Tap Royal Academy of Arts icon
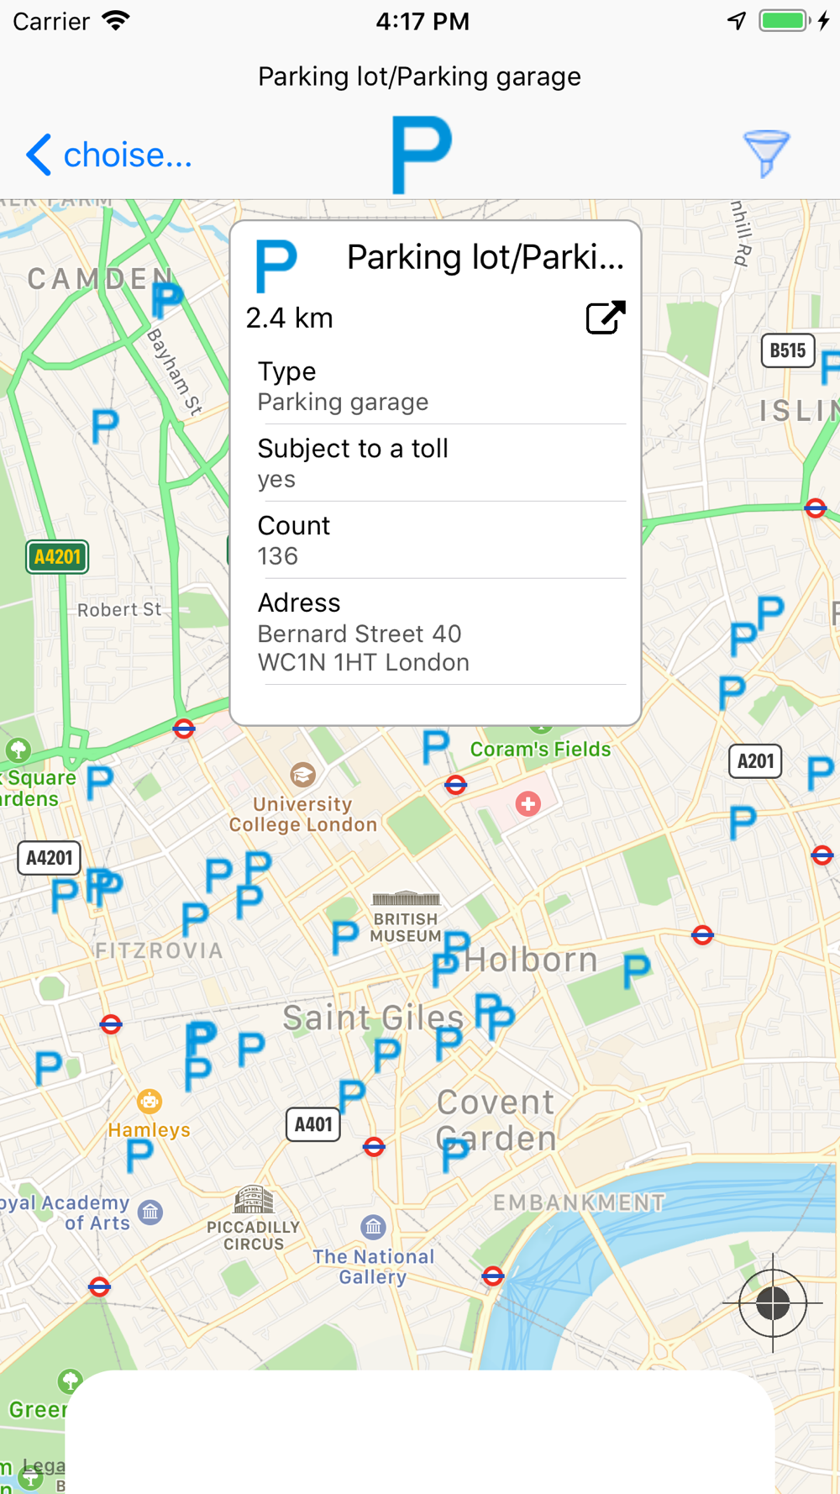 (150, 1212)
